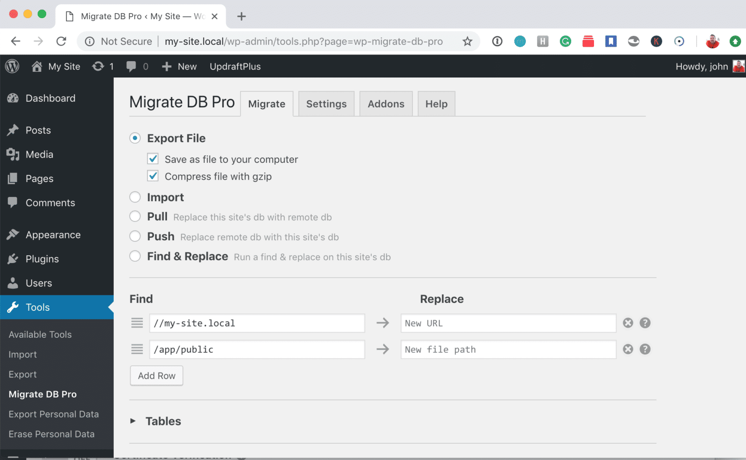Click the WordPress logo in admin bar
This screenshot has height=460, width=746.
pos(12,66)
